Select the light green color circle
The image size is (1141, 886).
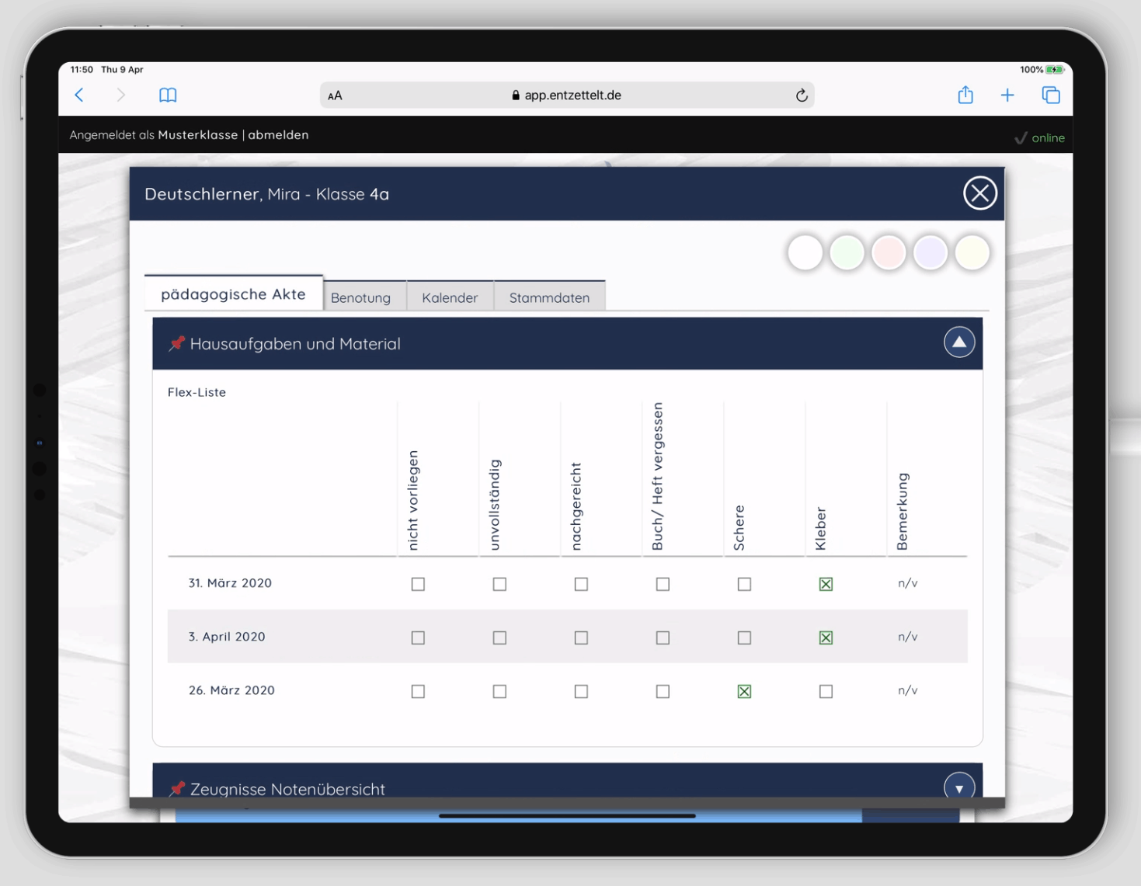click(847, 253)
